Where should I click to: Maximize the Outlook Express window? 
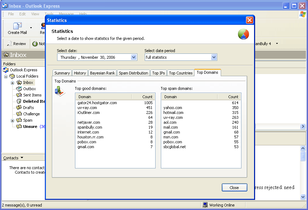point(294,6)
